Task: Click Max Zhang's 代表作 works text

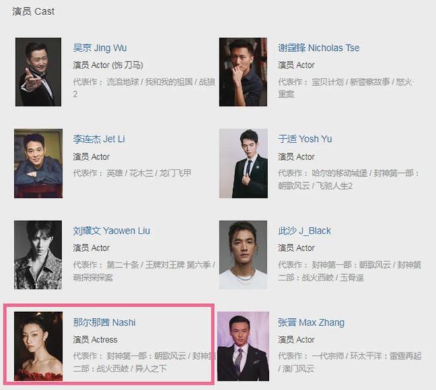Action: pos(350,362)
